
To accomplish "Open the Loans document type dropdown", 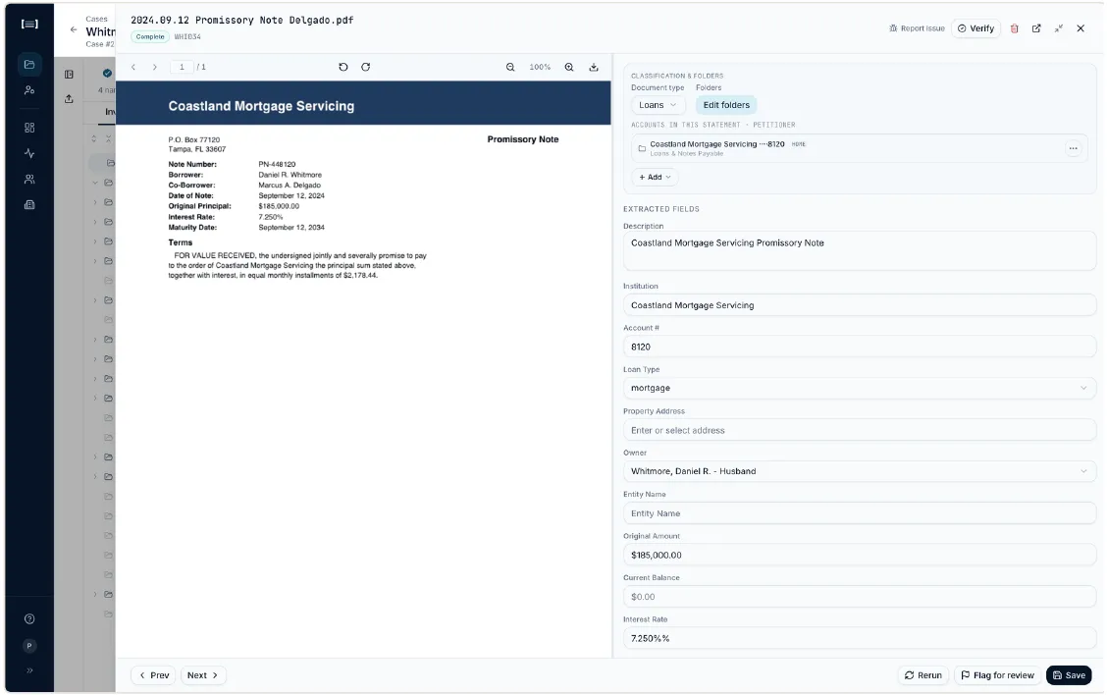I will pyautogui.click(x=658, y=105).
